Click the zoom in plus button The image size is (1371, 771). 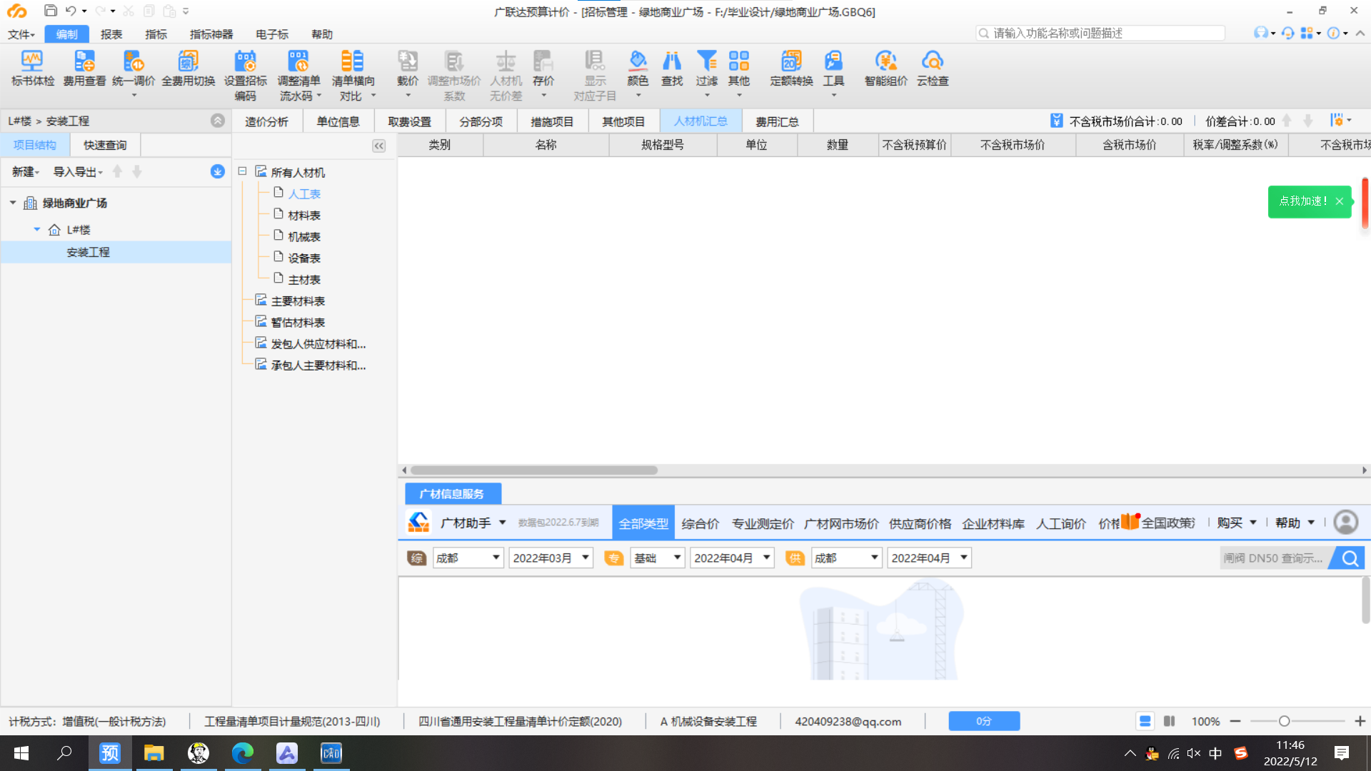1360,721
